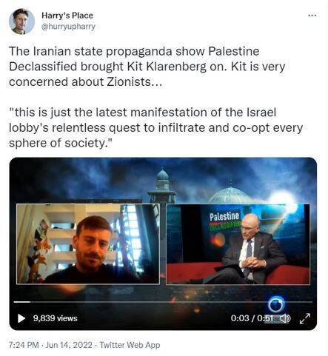Open the 7:24 PM timestamp link
328x356 pixels.
(x=24, y=345)
